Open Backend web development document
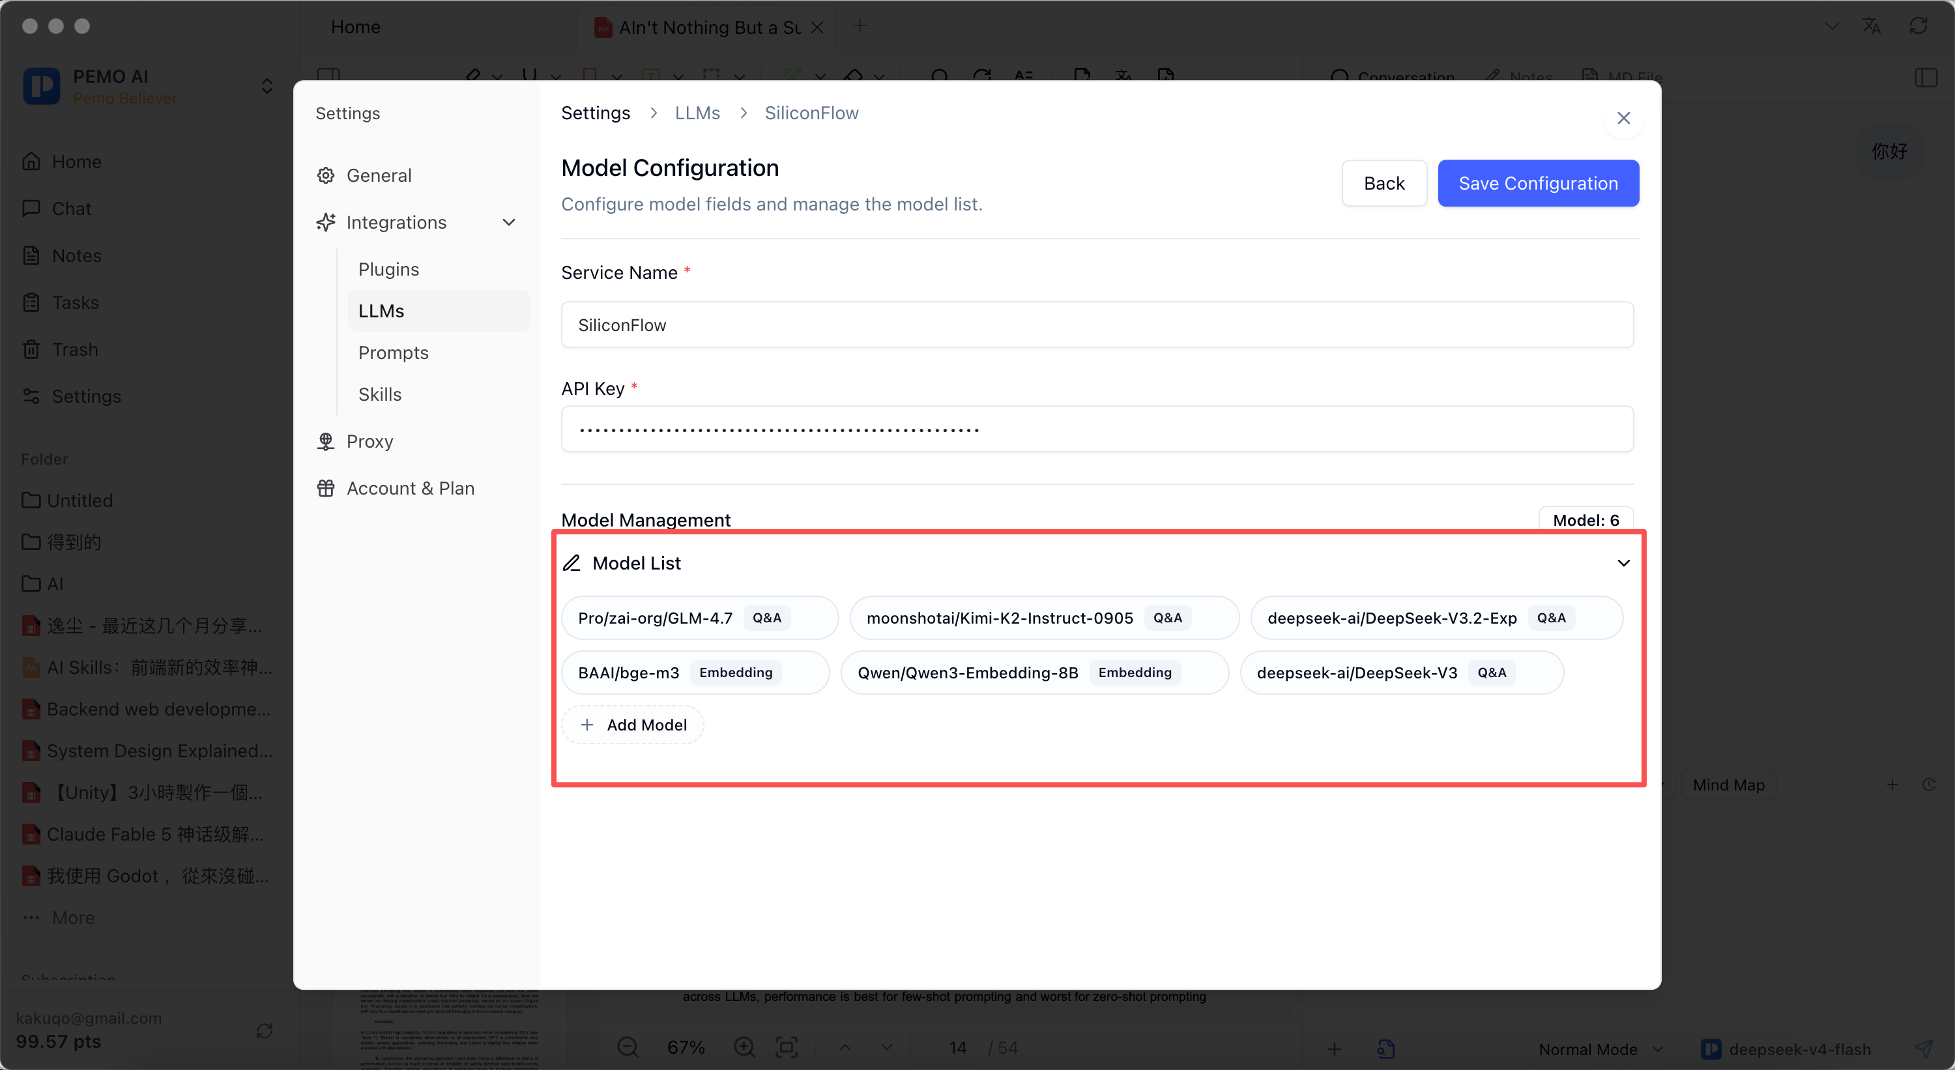1955x1070 pixels. (x=158, y=710)
